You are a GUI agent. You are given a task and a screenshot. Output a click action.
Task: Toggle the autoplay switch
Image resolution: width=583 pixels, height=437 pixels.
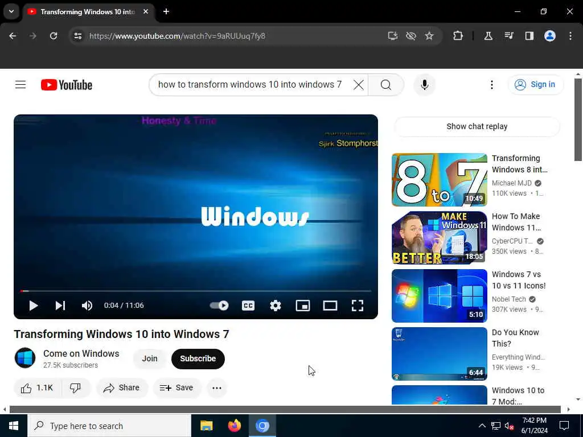click(219, 306)
